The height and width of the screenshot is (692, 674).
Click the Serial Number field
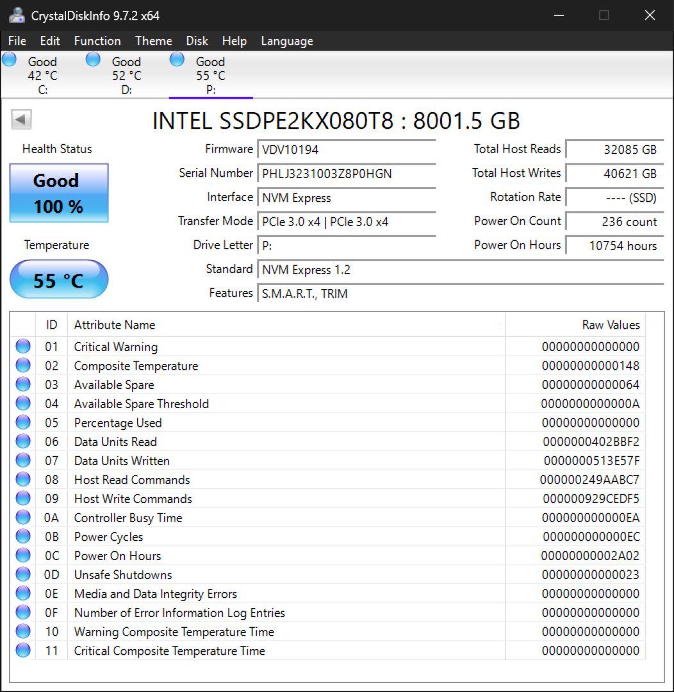(x=346, y=174)
